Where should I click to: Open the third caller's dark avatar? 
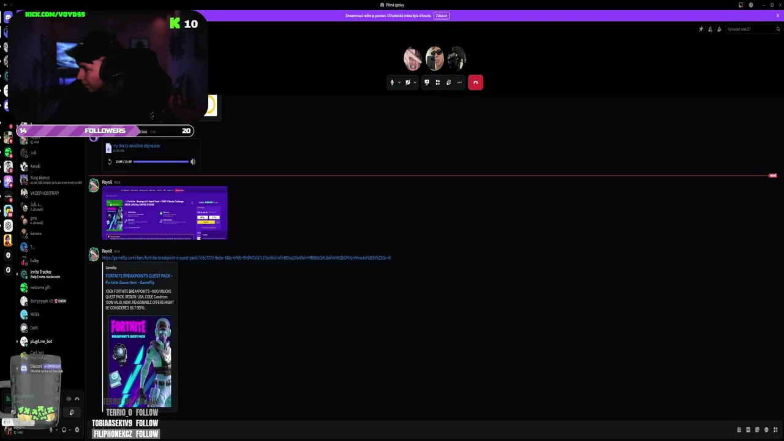point(456,59)
